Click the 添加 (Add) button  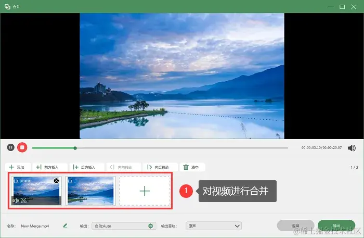(x=18, y=167)
